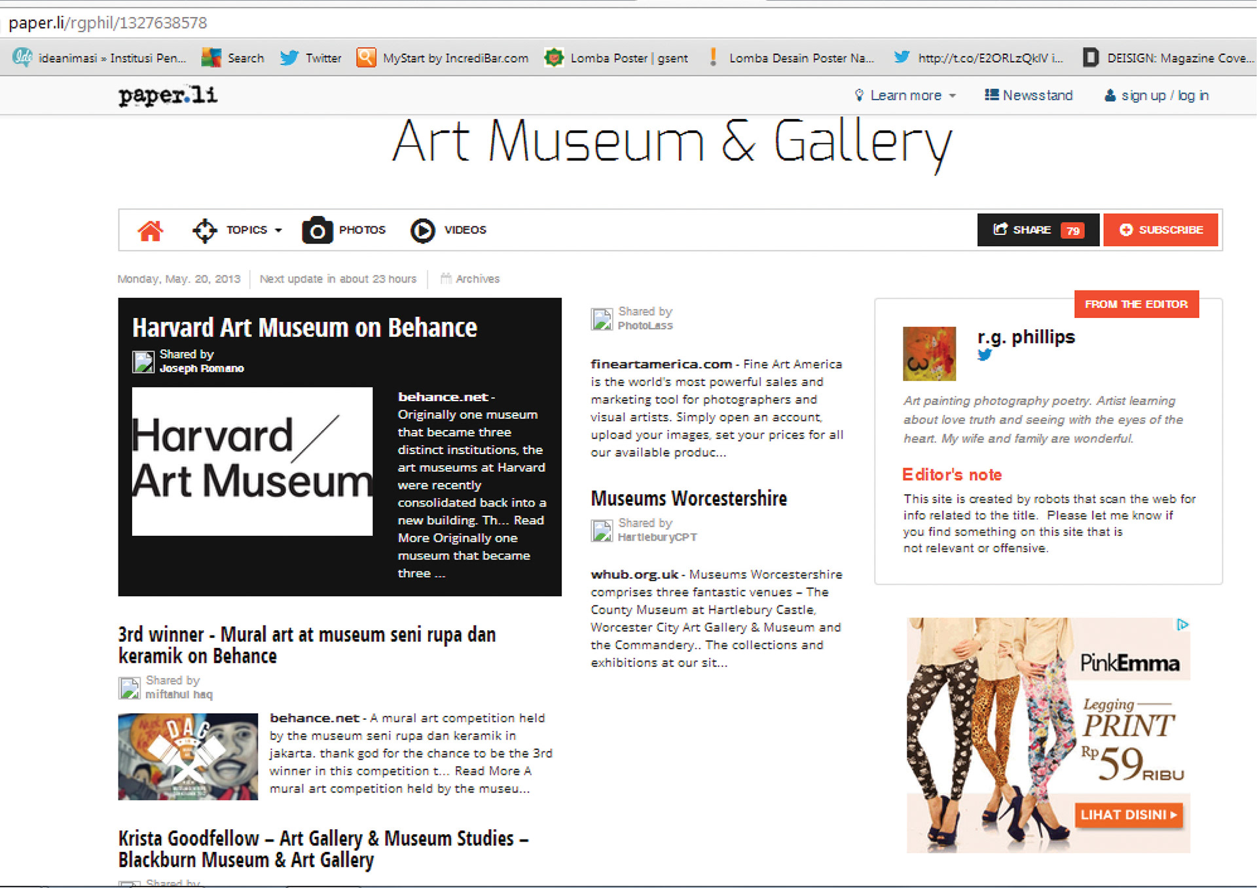Open MyStart by IncrediBar bookmark icon
The image size is (1257, 888).
coord(366,58)
